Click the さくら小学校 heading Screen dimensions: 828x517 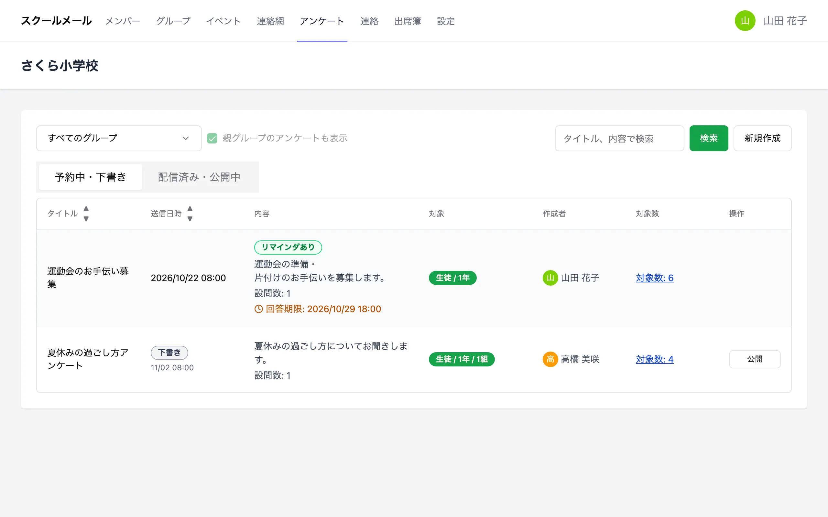(x=60, y=65)
